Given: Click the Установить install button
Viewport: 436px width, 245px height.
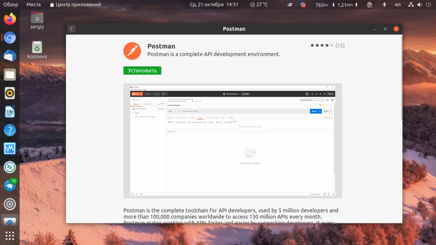Looking at the screenshot, I should [x=142, y=71].
